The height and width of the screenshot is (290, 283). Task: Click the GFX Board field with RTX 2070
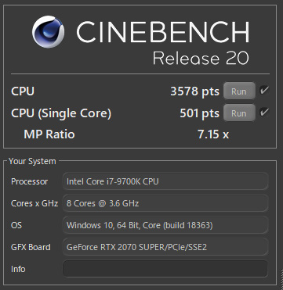point(165,247)
